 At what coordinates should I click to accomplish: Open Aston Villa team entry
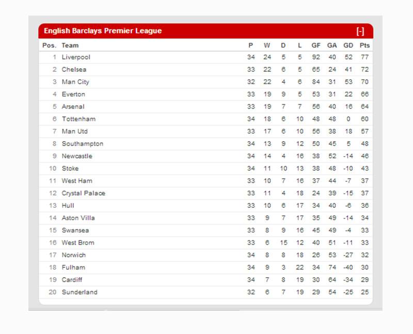78,218
